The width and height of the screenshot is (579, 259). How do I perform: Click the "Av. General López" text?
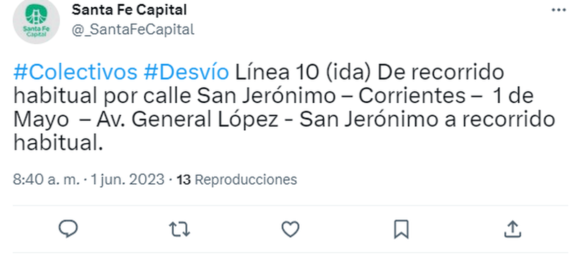coord(205,120)
